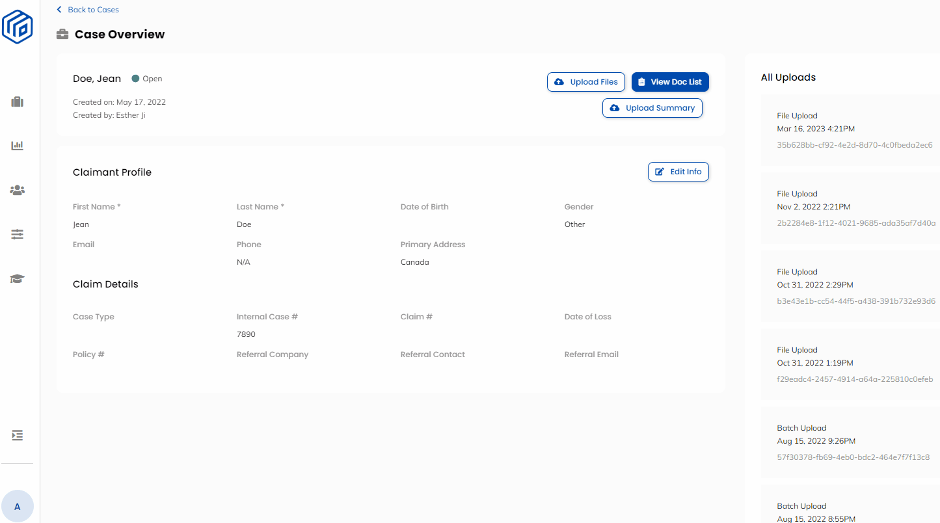Edit claimant details via Edit Info

[678, 171]
